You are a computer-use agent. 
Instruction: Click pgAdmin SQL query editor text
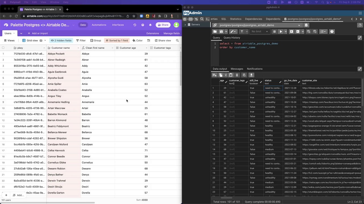[x=249, y=45]
